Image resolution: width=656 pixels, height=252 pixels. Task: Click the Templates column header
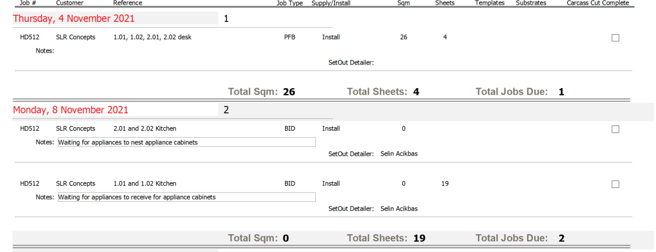tap(490, 3)
